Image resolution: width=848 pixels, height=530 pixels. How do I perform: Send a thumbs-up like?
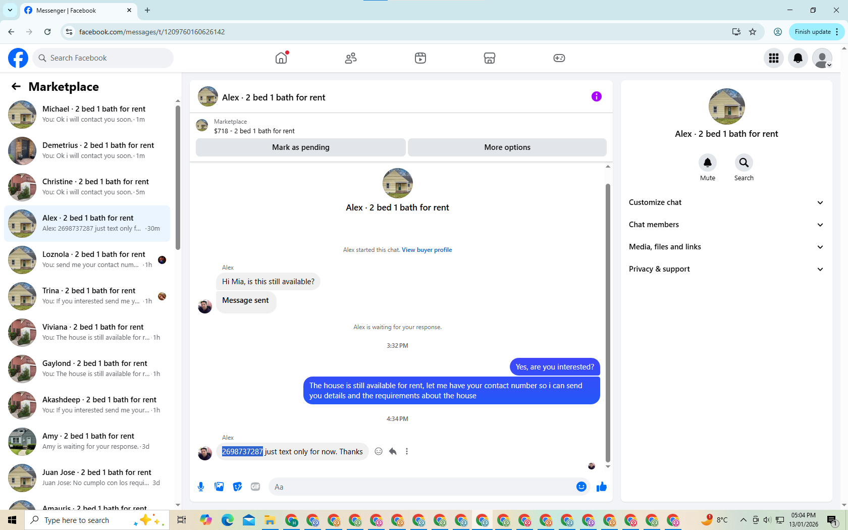pyautogui.click(x=602, y=487)
